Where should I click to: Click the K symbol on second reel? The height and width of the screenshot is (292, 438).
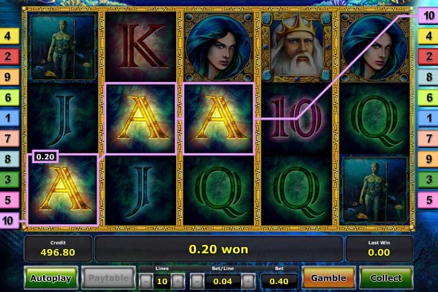click(141, 47)
